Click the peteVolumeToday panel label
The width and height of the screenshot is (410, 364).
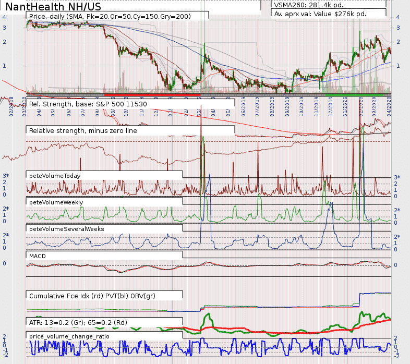point(55,176)
